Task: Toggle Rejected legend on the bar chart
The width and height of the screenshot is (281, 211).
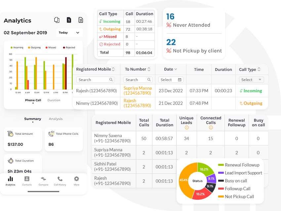Action: (x=70, y=47)
